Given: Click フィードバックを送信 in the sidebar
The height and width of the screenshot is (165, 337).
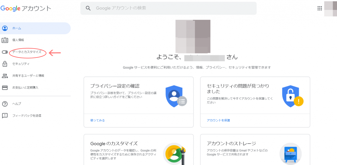Looking at the screenshot, I should point(27,116).
